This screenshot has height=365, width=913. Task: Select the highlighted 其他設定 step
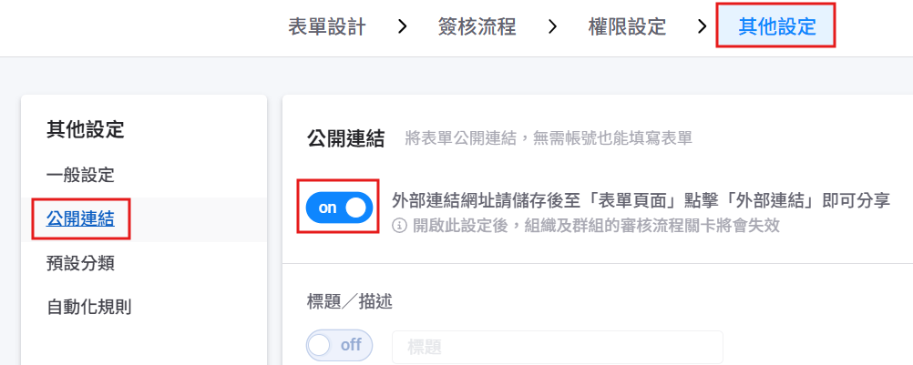776,27
